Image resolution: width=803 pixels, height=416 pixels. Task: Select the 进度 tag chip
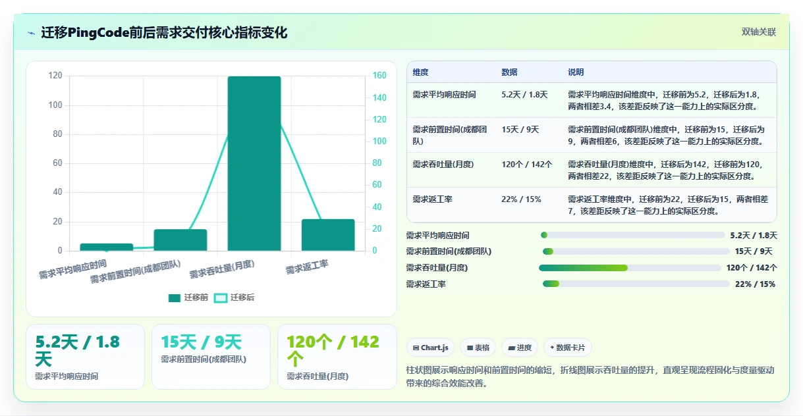click(520, 348)
